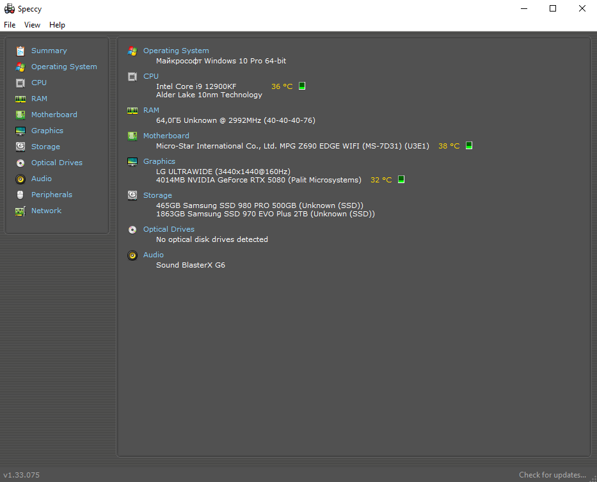The width and height of the screenshot is (597, 482).
Task: Open Network section from sidebar
Action: (46, 211)
